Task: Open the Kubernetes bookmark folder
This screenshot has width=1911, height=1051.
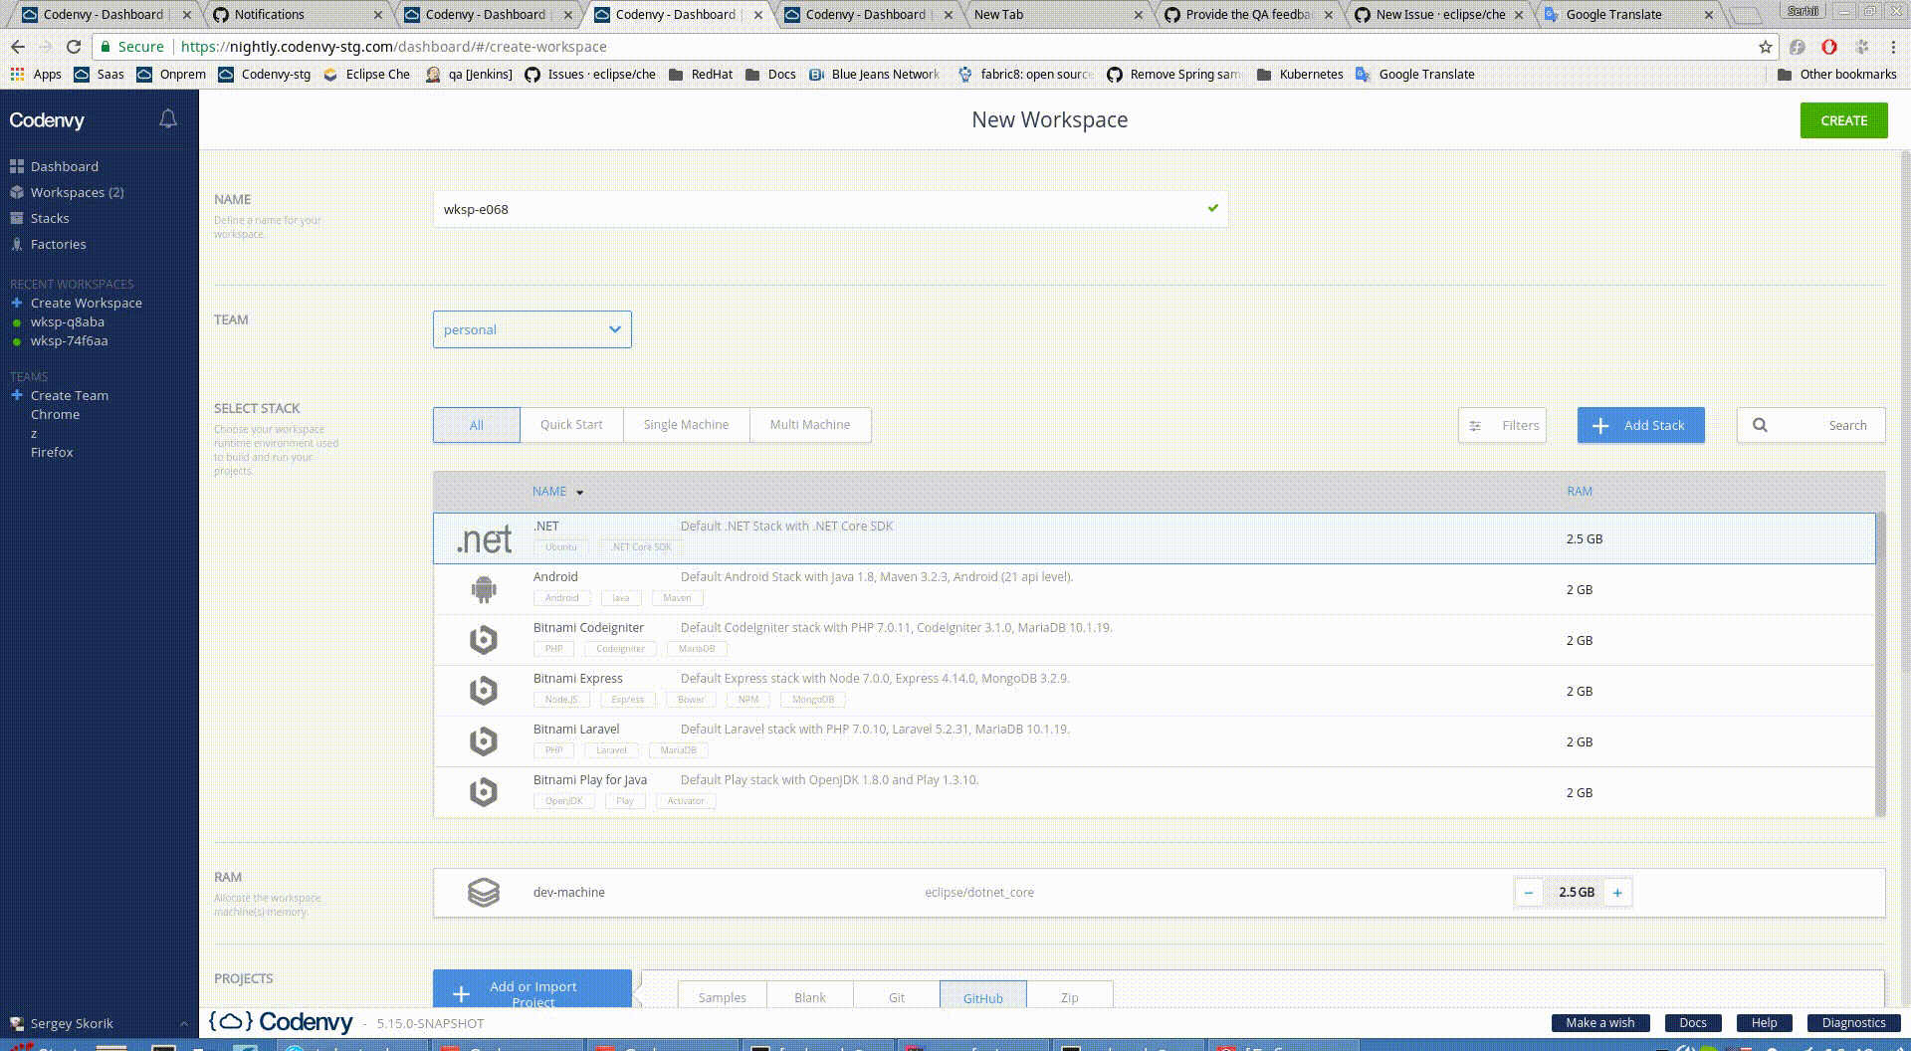Action: 1300,74
